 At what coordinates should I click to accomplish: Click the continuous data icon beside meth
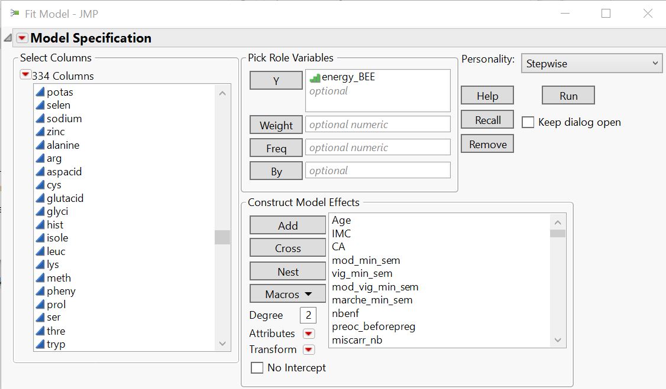pos(41,277)
